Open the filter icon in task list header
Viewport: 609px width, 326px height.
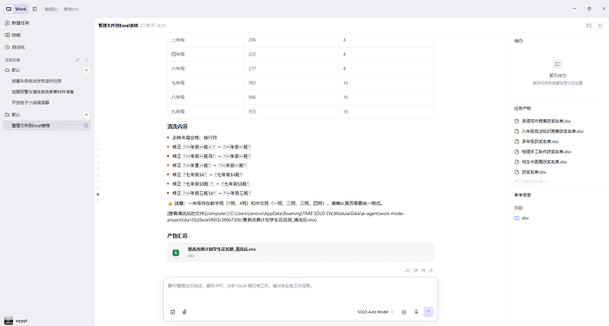coord(86,60)
